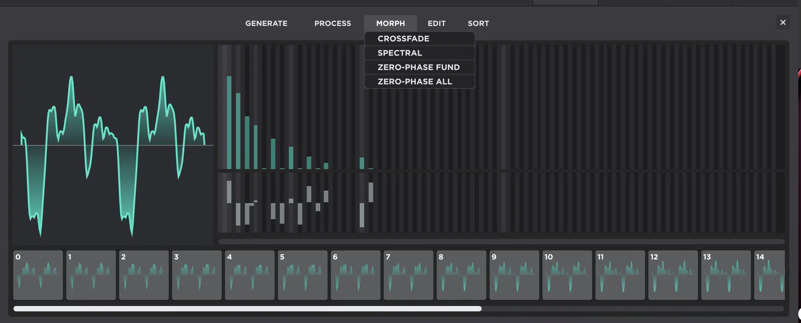Open wavetable frame 12 thumbnail
This screenshot has height=323, width=801.
pos(673,275)
